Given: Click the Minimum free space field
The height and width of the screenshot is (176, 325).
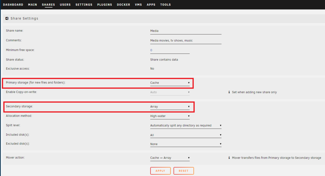Looking at the screenshot, I should pos(170,50).
